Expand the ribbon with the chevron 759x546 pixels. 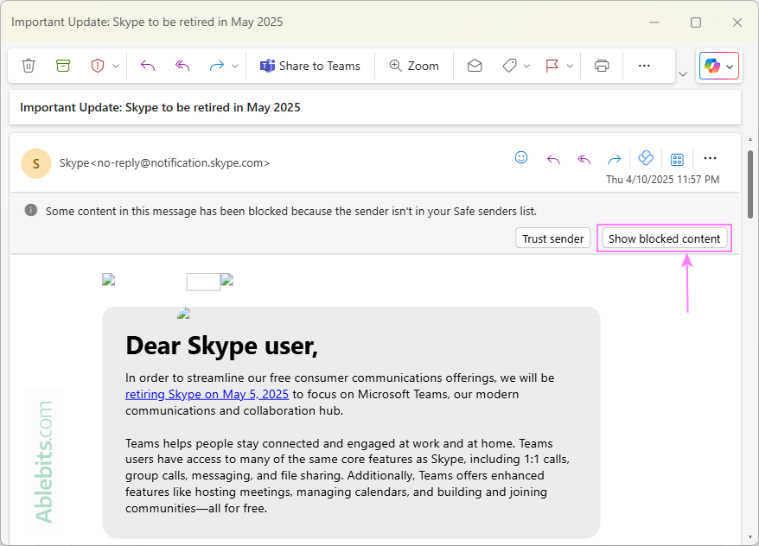tap(683, 74)
